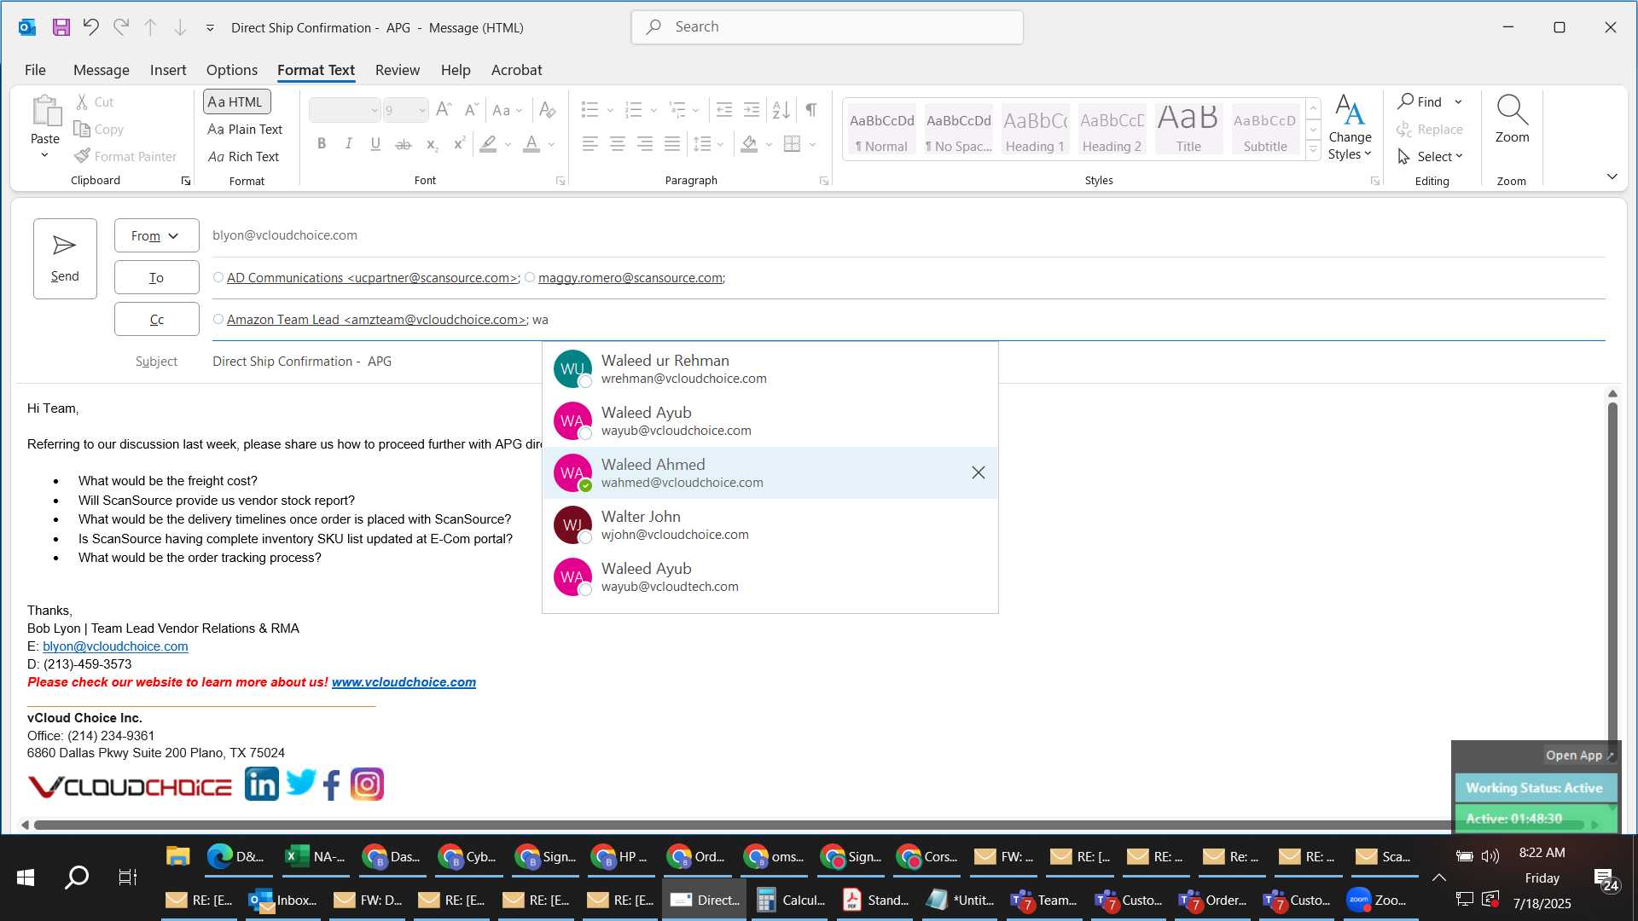The width and height of the screenshot is (1638, 921).
Task: Open the Select dropdown in Editing
Action: [x=1430, y=156]
